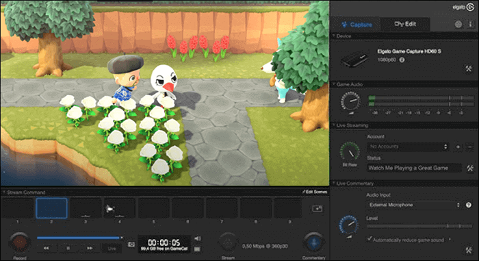
Task: Select scene slot 4
Action: coord(120,208)
